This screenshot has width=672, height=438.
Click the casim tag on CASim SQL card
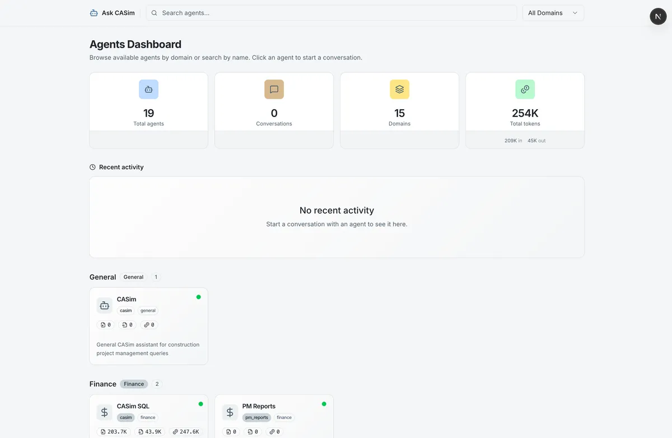pyautogui.click(x=126, y=417)
